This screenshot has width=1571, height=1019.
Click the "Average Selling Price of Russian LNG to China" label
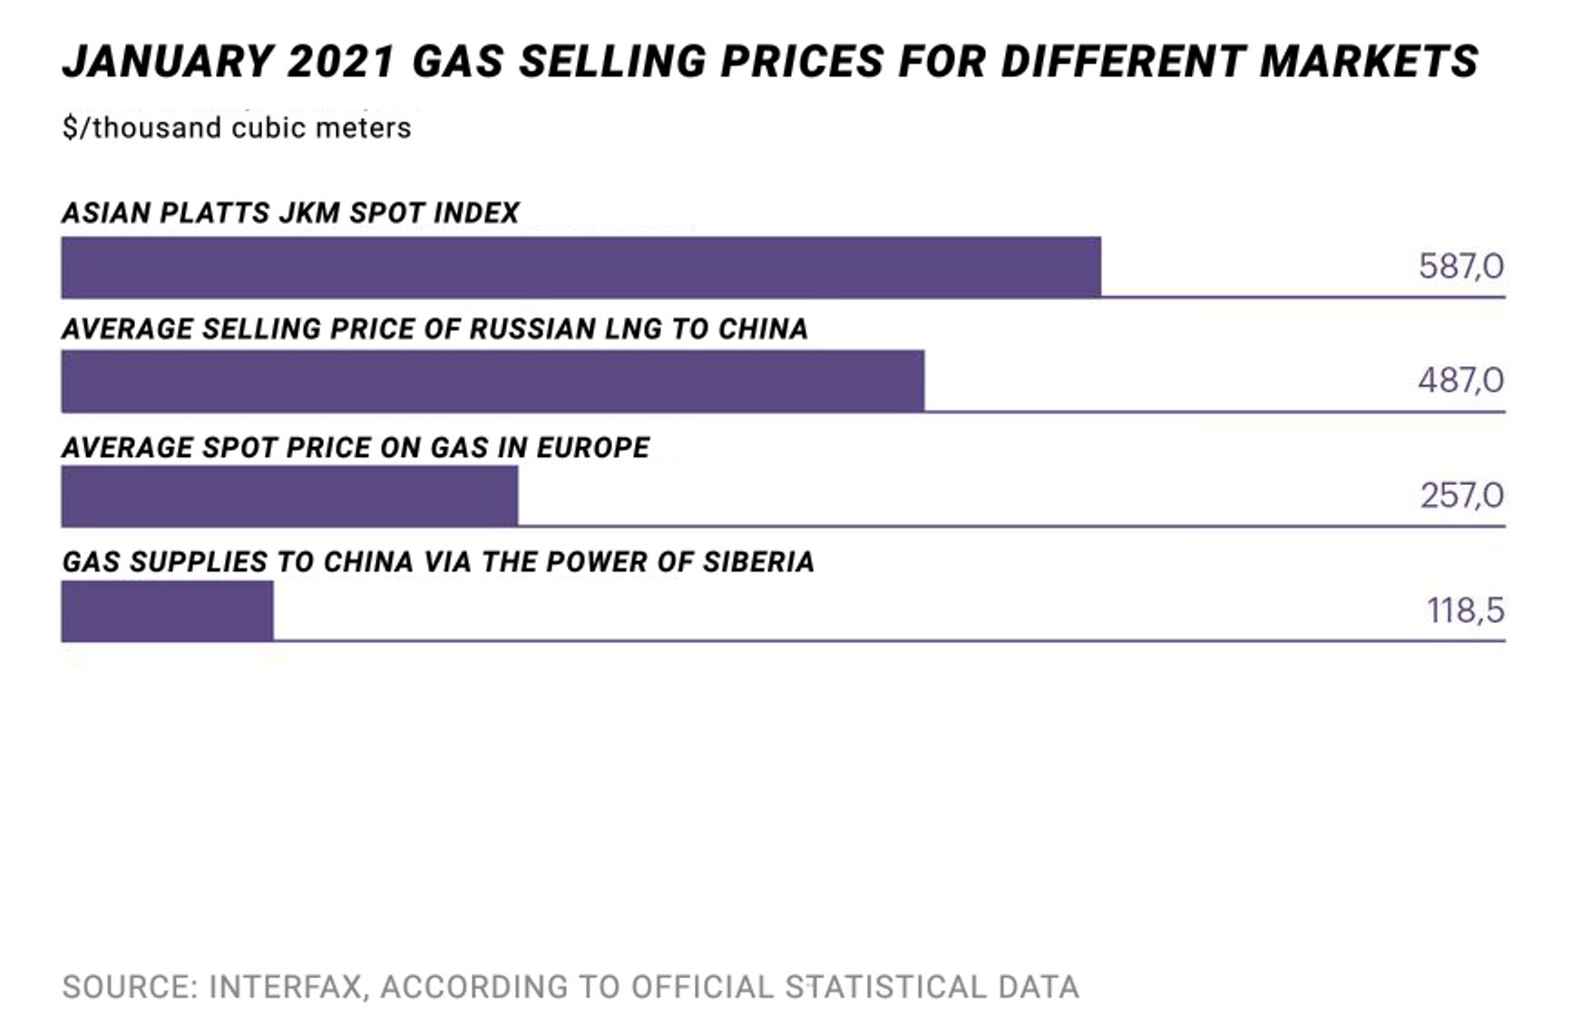tap(434, 328)
